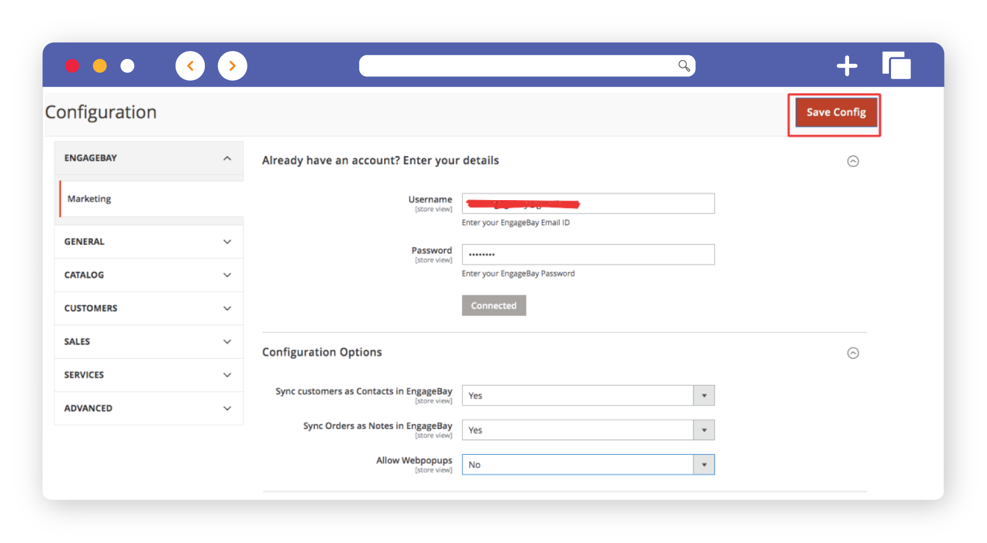This screenshot has height=543, width=987.
Task: Click the Connected button
Action: pos(493,306)
